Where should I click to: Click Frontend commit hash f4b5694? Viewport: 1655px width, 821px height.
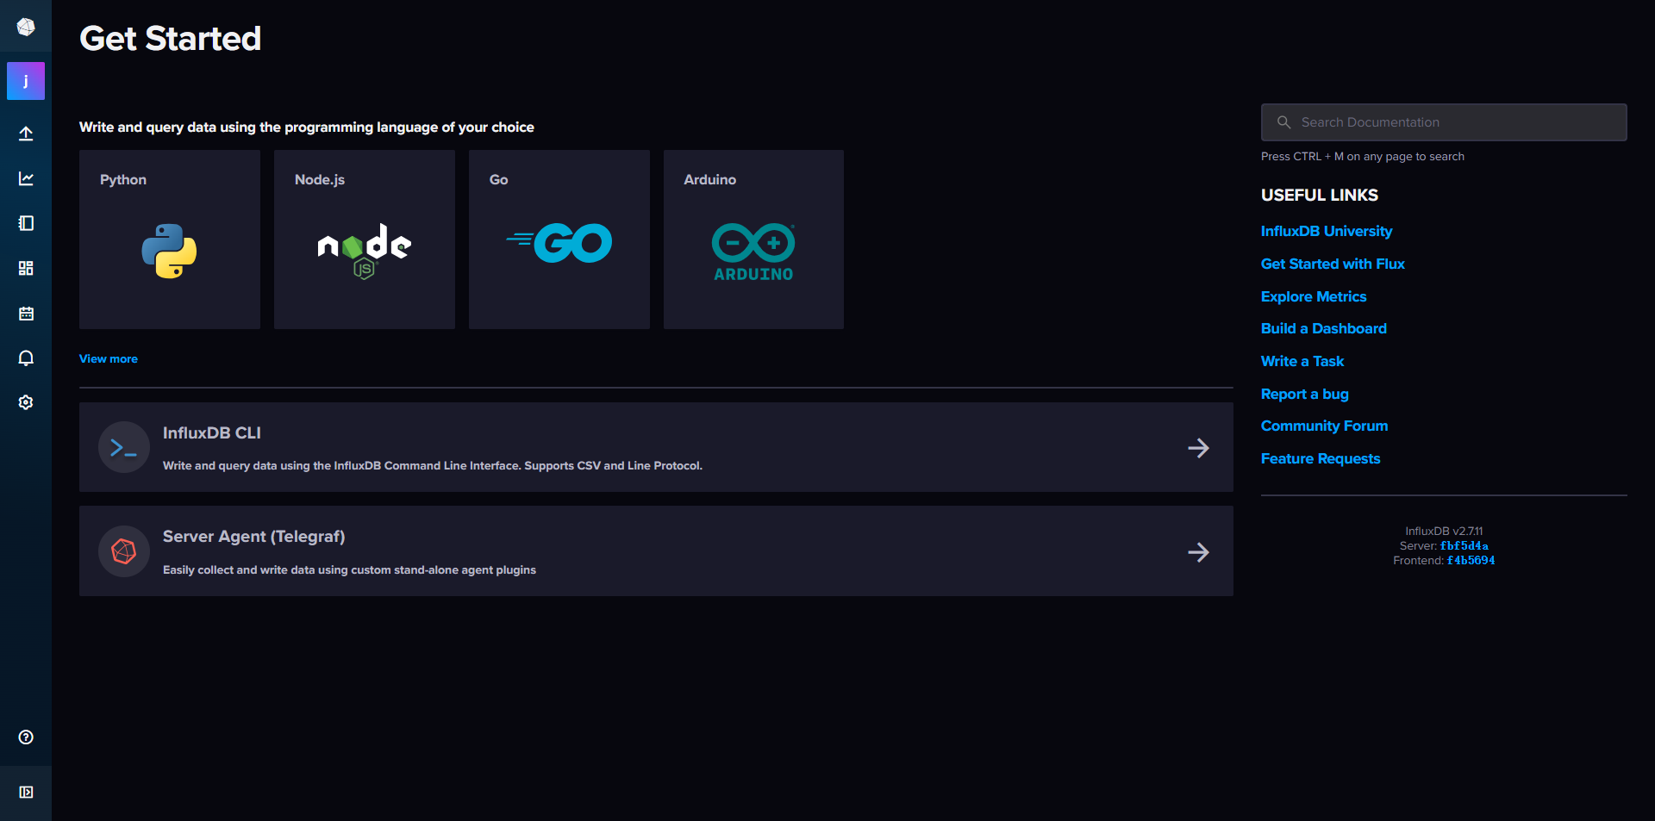click(x=1471, y=561)
